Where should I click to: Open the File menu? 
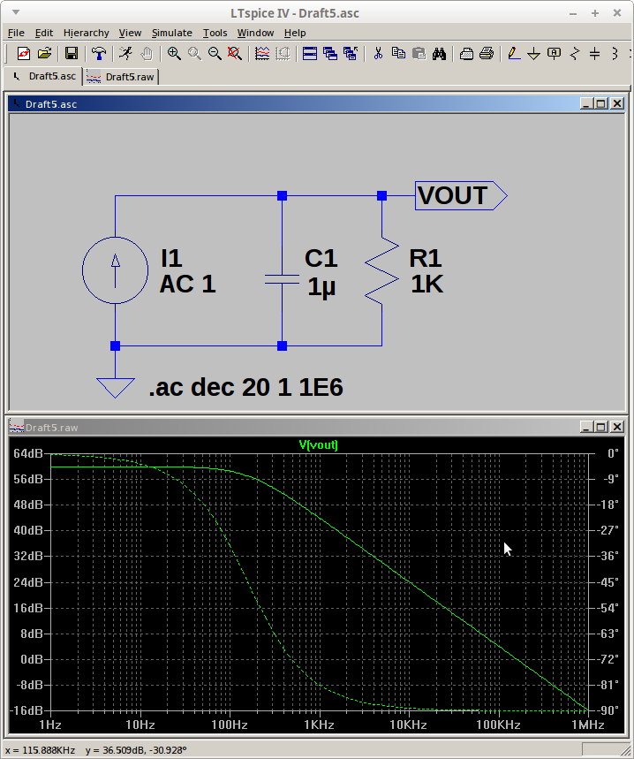coord(16,33)
